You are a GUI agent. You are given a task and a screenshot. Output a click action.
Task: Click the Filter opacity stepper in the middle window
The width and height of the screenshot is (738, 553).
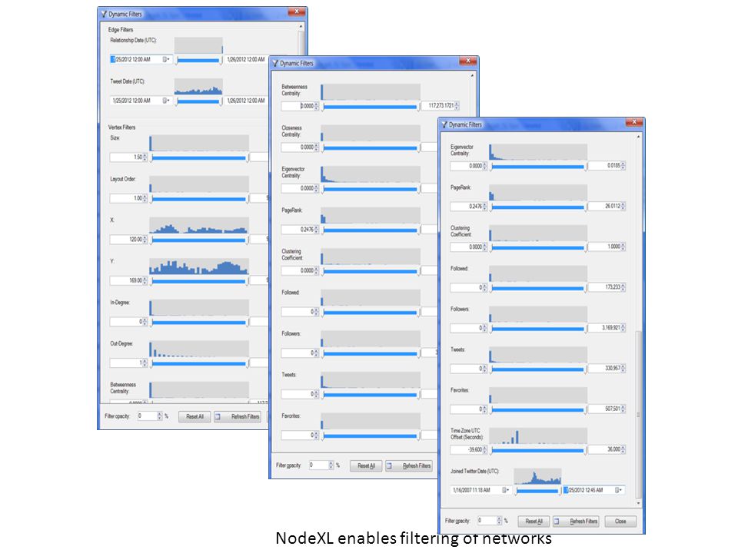[331, 465]
